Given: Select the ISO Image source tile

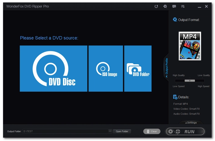Looking at the screenshot, I should coord(106,68).
